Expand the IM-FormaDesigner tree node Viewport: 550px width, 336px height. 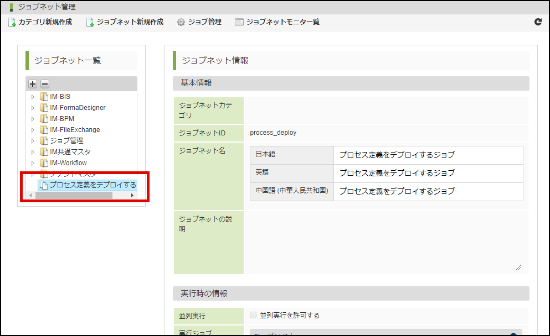[x=33, y=108]
